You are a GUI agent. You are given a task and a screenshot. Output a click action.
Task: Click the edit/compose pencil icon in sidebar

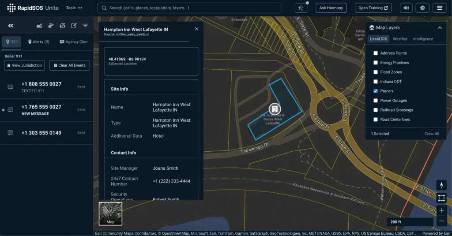click(x=74, y=26)
